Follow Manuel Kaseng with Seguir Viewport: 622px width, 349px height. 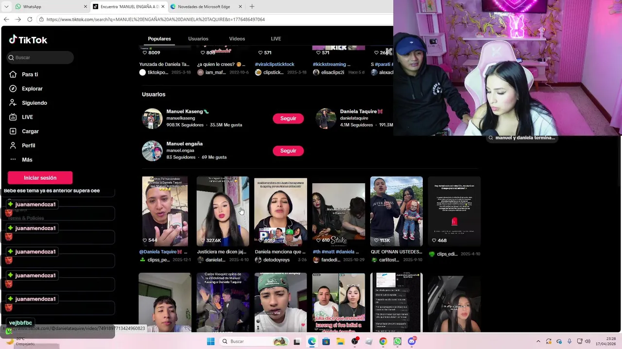(x=288, y=118)
